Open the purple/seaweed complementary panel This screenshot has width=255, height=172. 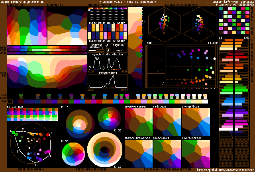[x=139, y=122]
